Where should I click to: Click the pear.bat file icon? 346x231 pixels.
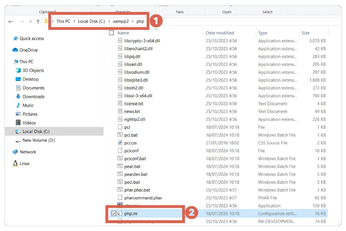120,166
